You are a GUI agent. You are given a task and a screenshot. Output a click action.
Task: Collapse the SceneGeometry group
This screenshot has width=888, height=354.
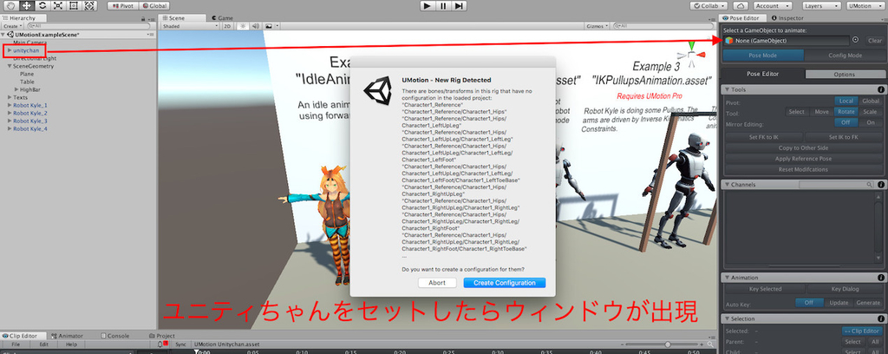click(x=10, y=66)
